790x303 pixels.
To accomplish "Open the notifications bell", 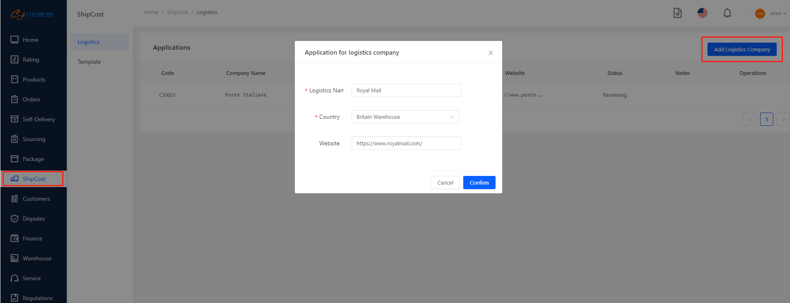I will [727, 13].
